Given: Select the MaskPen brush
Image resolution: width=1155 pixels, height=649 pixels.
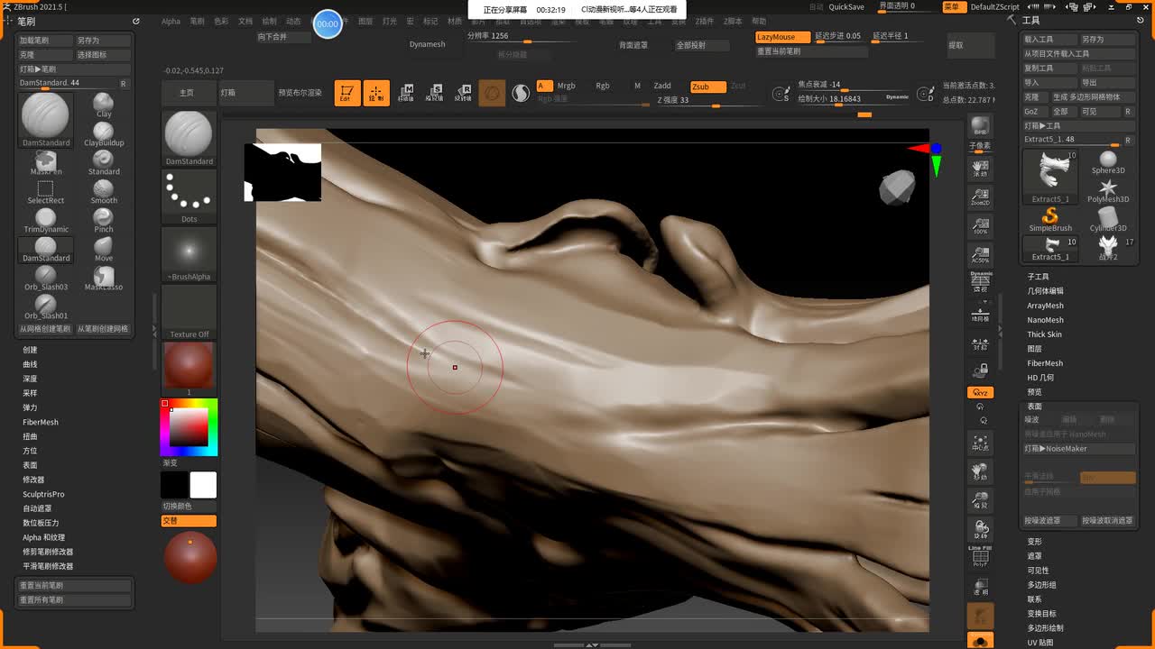Looking at the screenshot, I should click(x=46, y=162).
